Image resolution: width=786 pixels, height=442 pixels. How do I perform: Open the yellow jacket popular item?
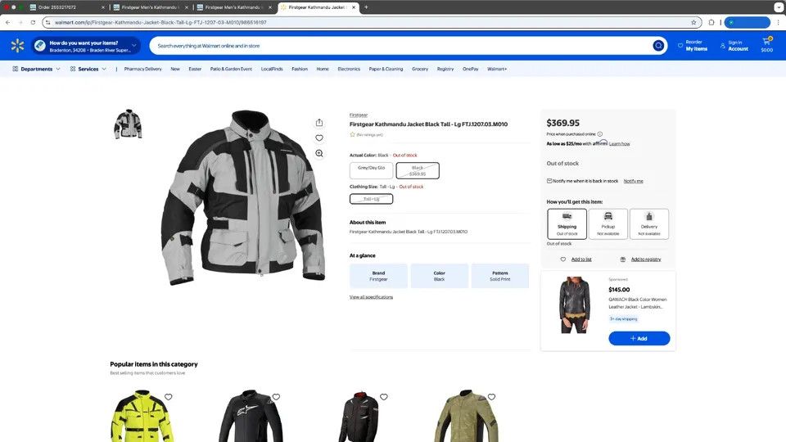click(x=142, y=416)
